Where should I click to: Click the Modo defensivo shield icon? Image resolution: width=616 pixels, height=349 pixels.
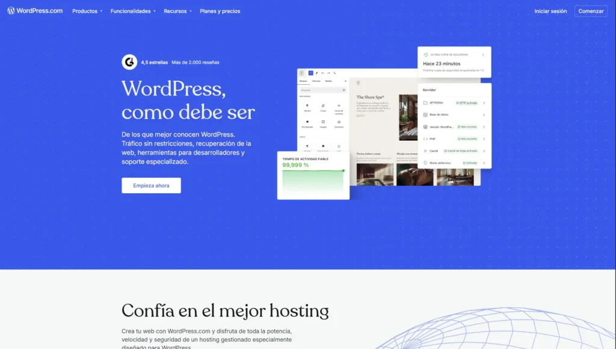click(425, 162)
